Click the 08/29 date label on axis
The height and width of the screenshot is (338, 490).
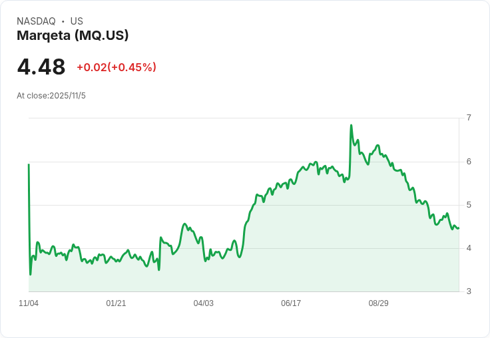point(378,303)
